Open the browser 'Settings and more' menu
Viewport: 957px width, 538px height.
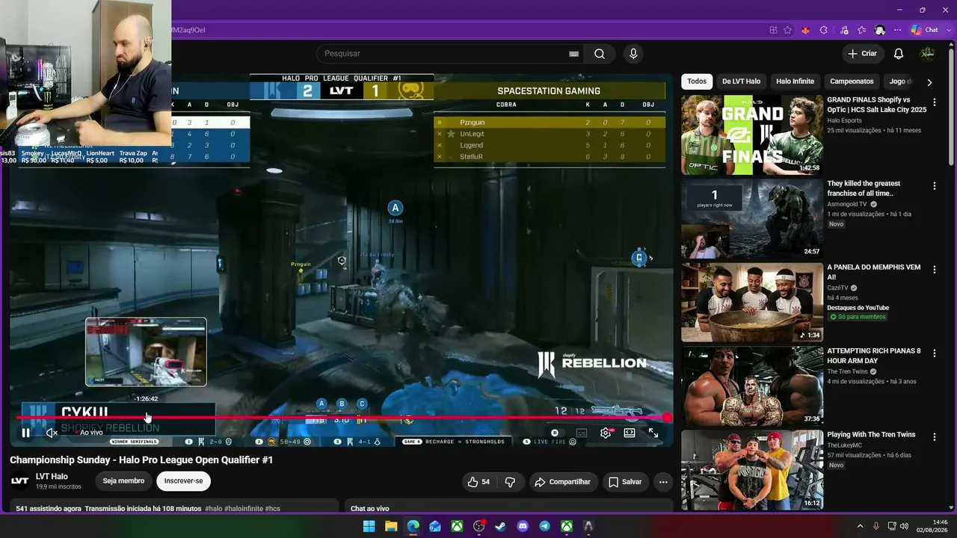coord(898,30)
